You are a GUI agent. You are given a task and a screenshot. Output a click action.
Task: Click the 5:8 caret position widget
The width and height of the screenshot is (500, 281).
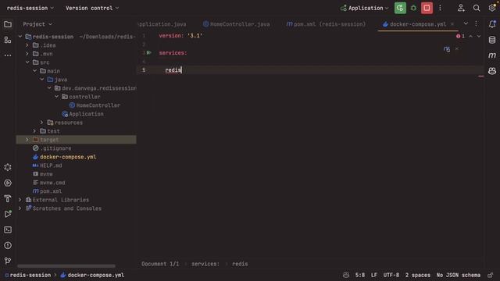[360, 275]
